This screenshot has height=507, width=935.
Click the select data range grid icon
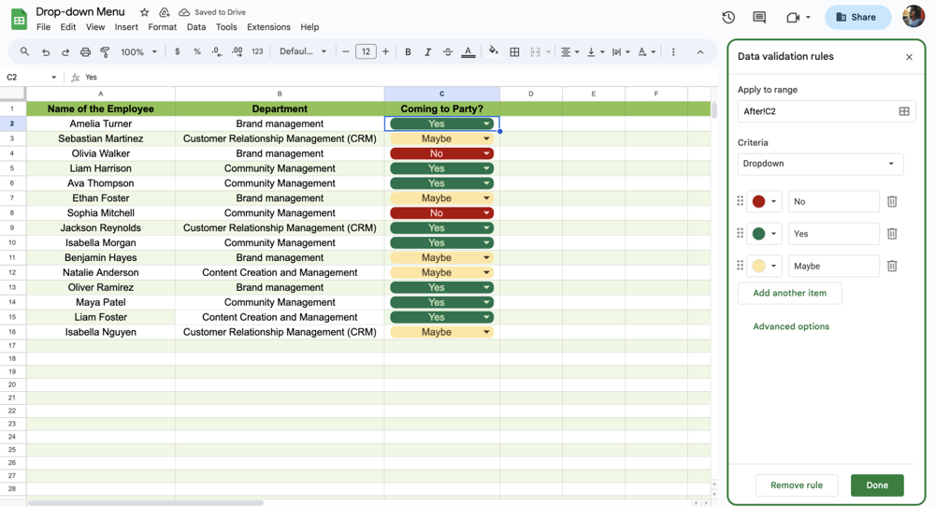click(904, 111)
